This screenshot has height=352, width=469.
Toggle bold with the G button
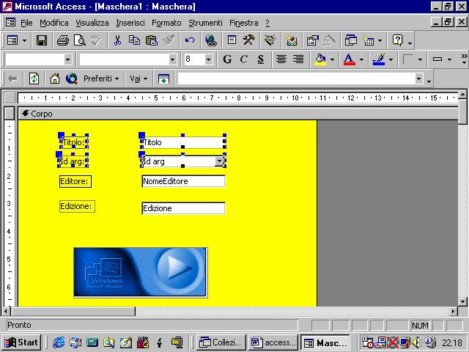pyautogui.click(x=227, y=59)
